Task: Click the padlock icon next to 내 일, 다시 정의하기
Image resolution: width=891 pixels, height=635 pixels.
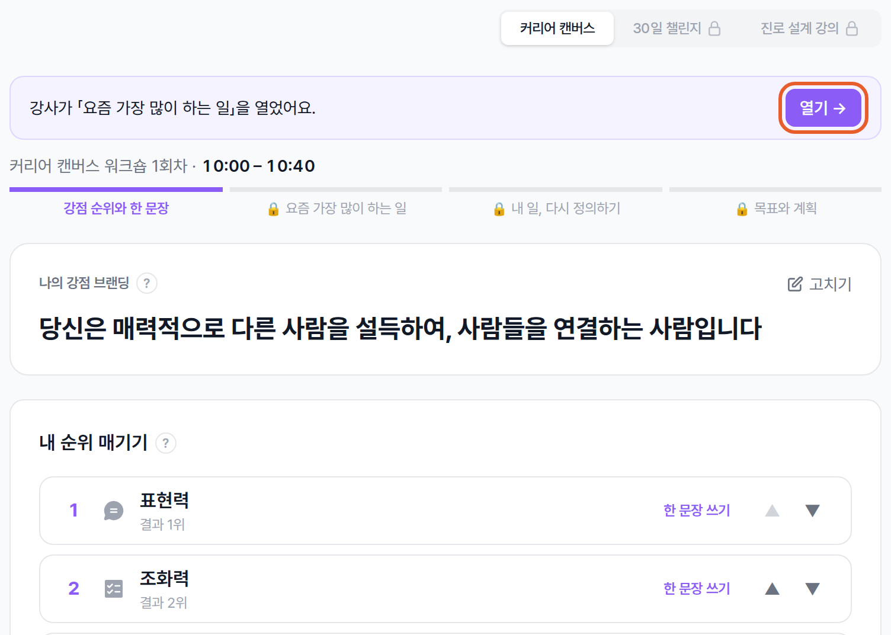Action: click(x=499, y=209)
